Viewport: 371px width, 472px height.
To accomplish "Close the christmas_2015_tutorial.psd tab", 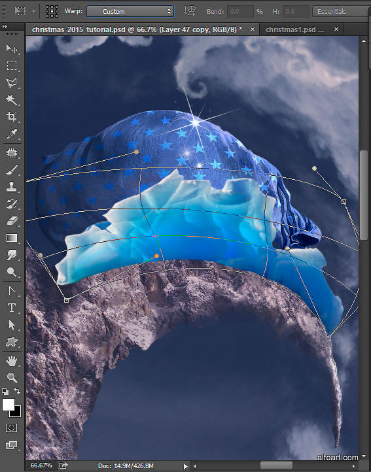I will (x=253, y=29).
